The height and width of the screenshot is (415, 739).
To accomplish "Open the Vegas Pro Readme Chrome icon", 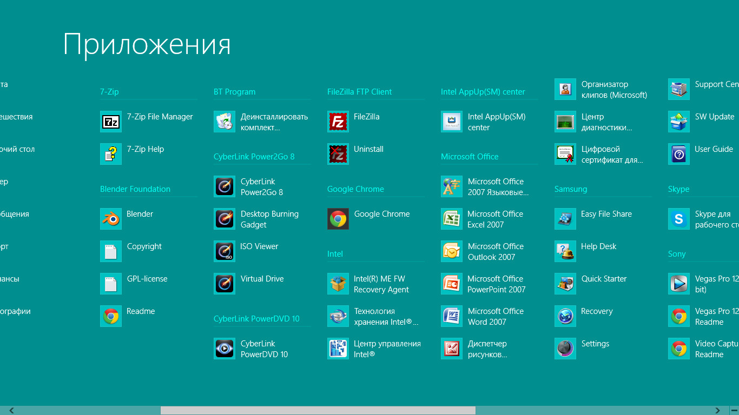I will [x=679, y=316].
